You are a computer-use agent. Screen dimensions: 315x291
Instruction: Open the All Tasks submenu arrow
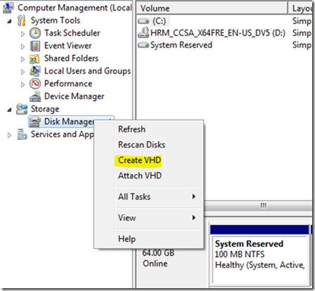pos(194,197)
